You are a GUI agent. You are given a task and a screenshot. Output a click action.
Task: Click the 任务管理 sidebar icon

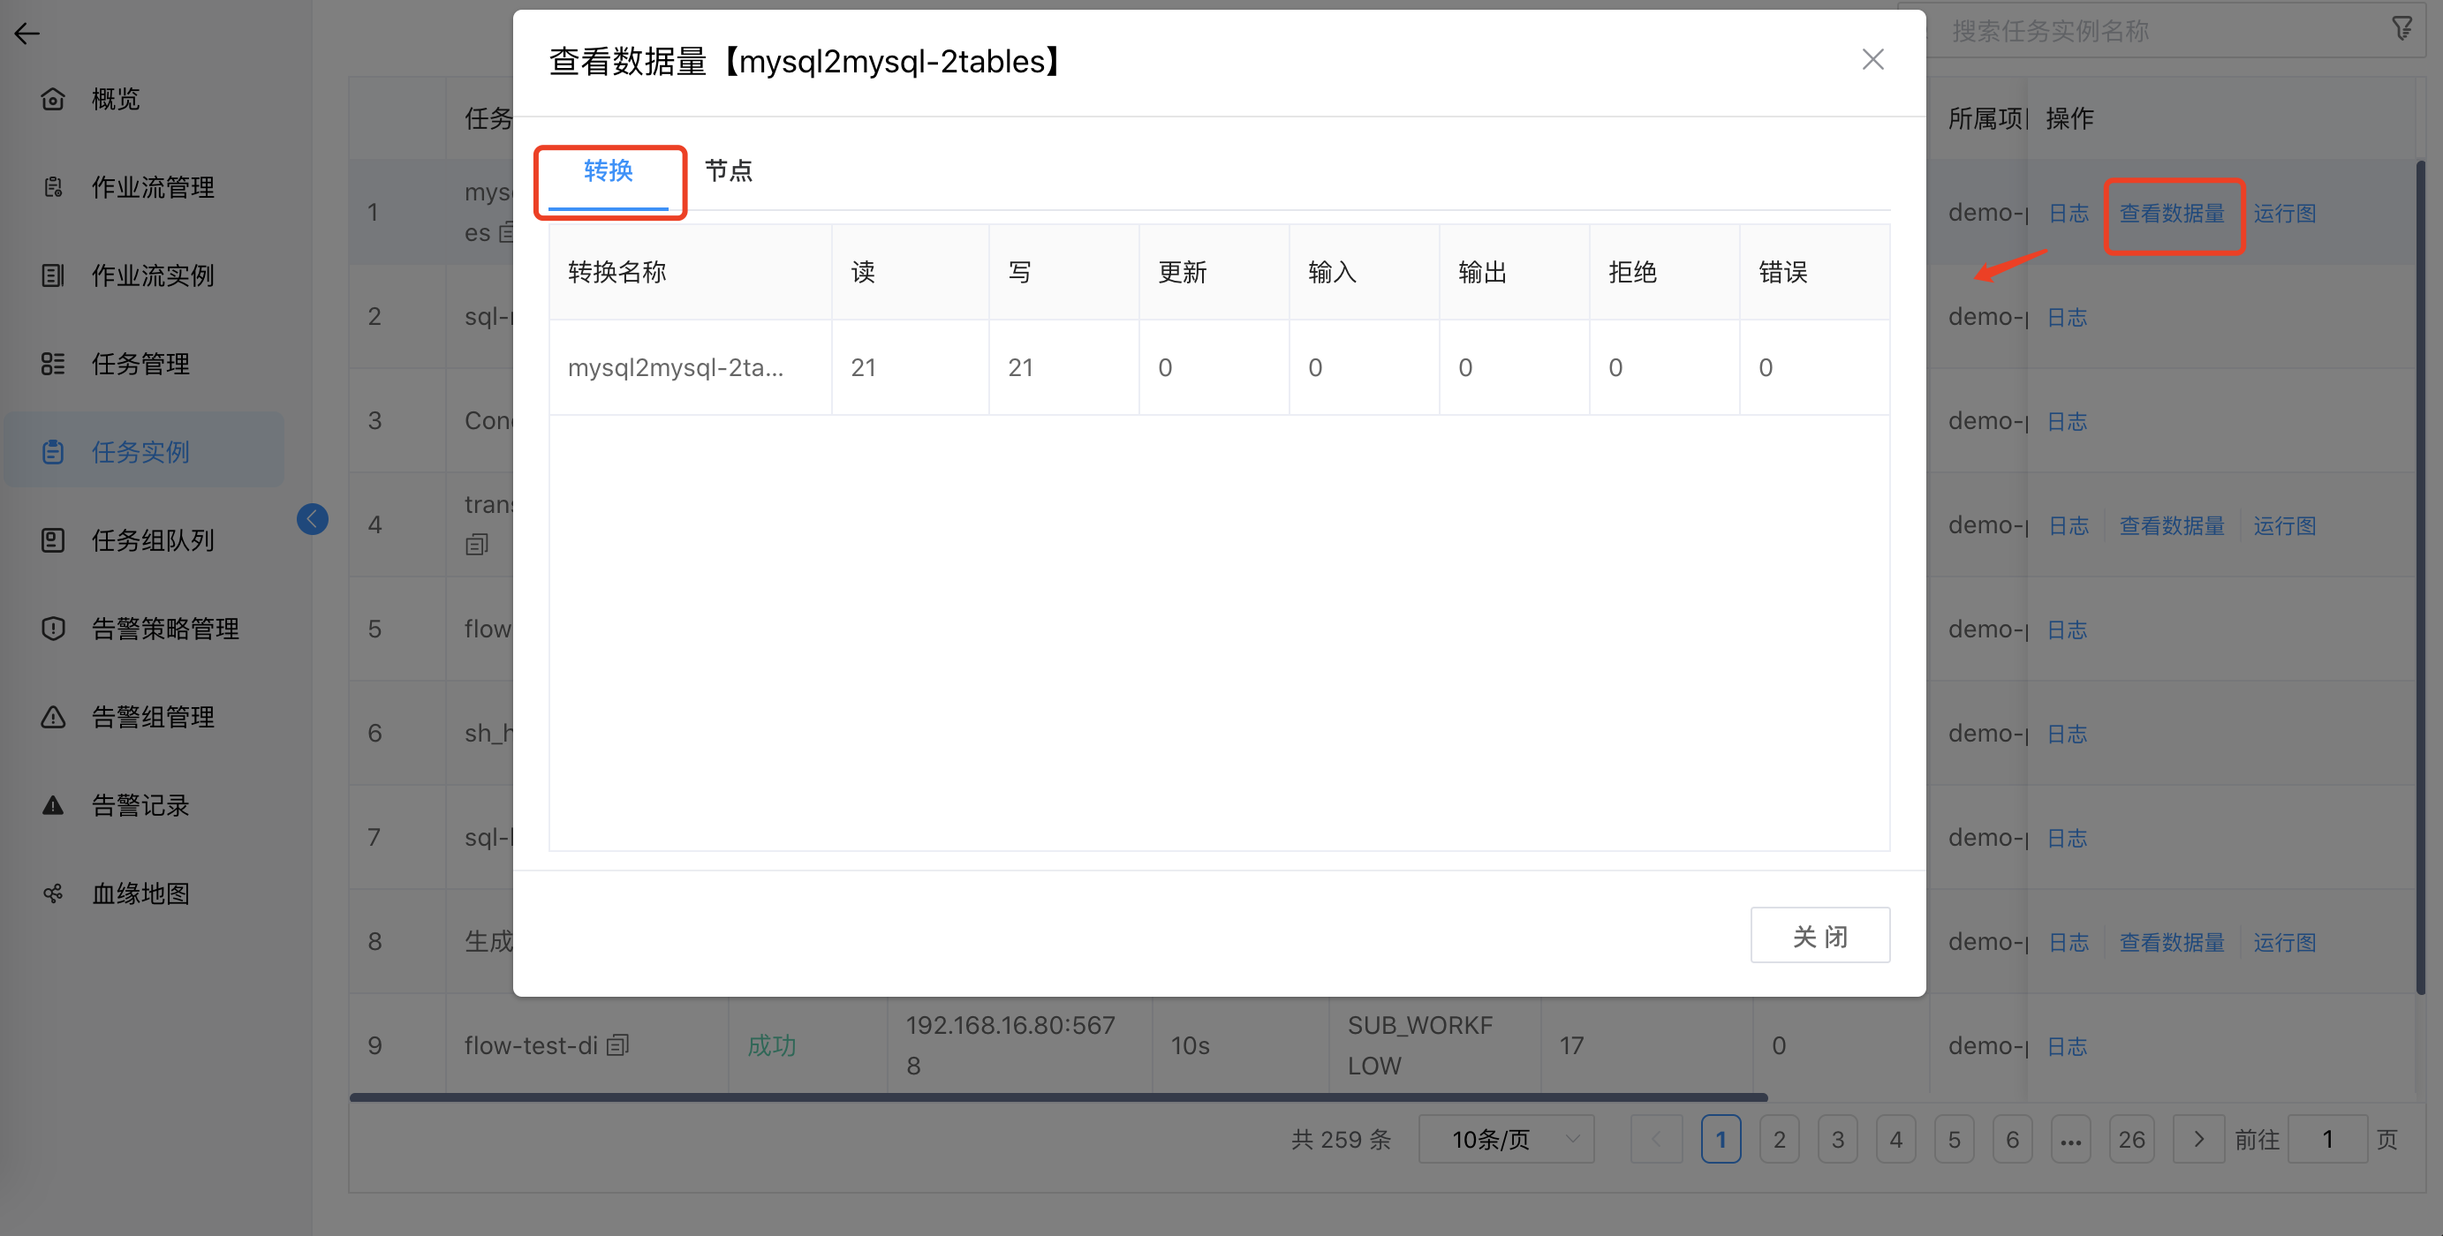point(53,364)
